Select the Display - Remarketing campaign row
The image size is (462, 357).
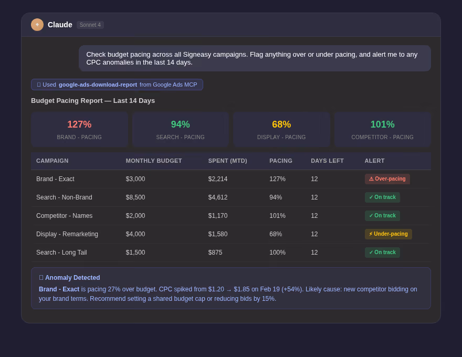(231, 234)
